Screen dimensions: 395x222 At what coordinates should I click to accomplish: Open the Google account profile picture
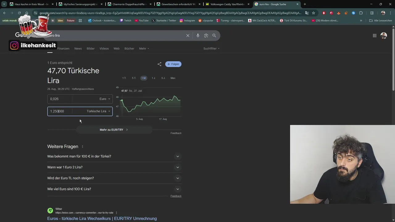384,35
